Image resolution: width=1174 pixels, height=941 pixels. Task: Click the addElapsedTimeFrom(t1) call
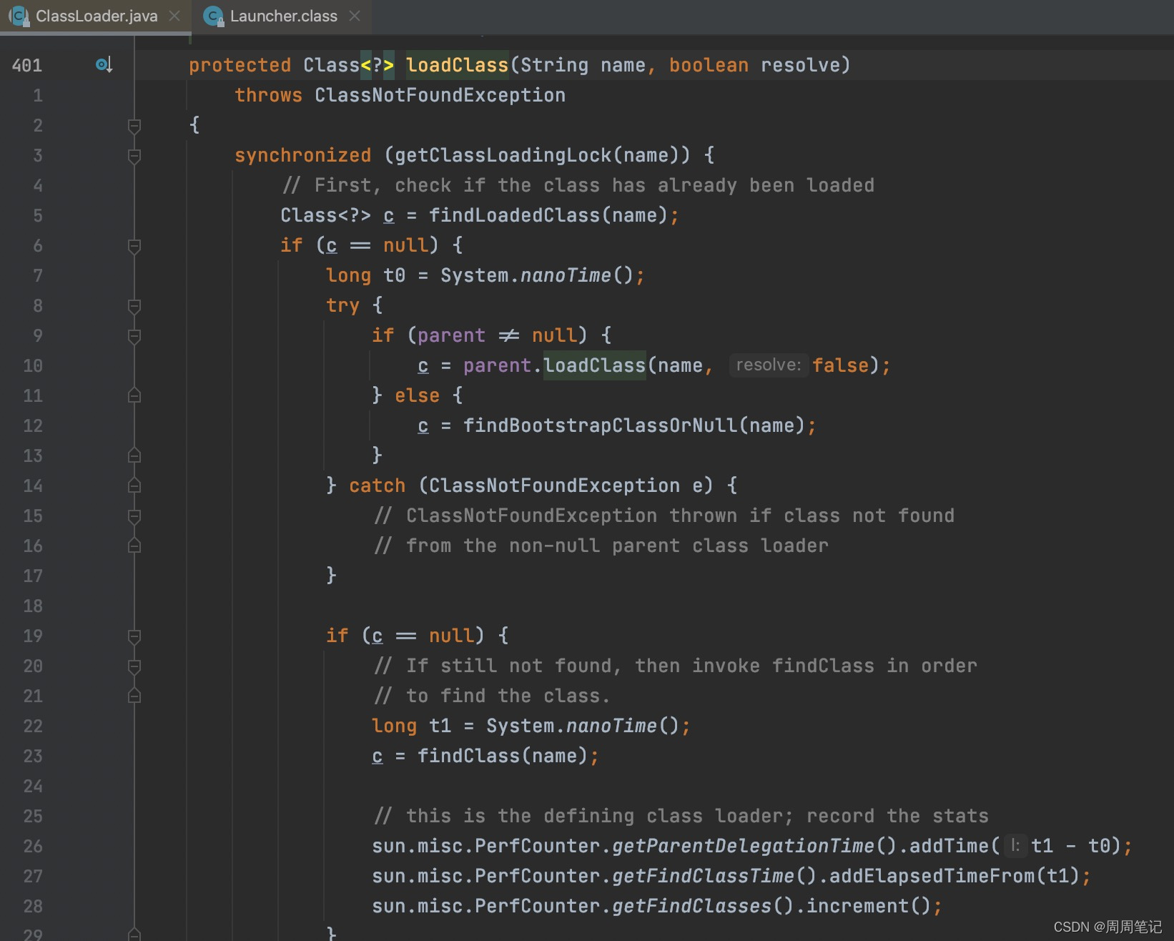point(955,876)
